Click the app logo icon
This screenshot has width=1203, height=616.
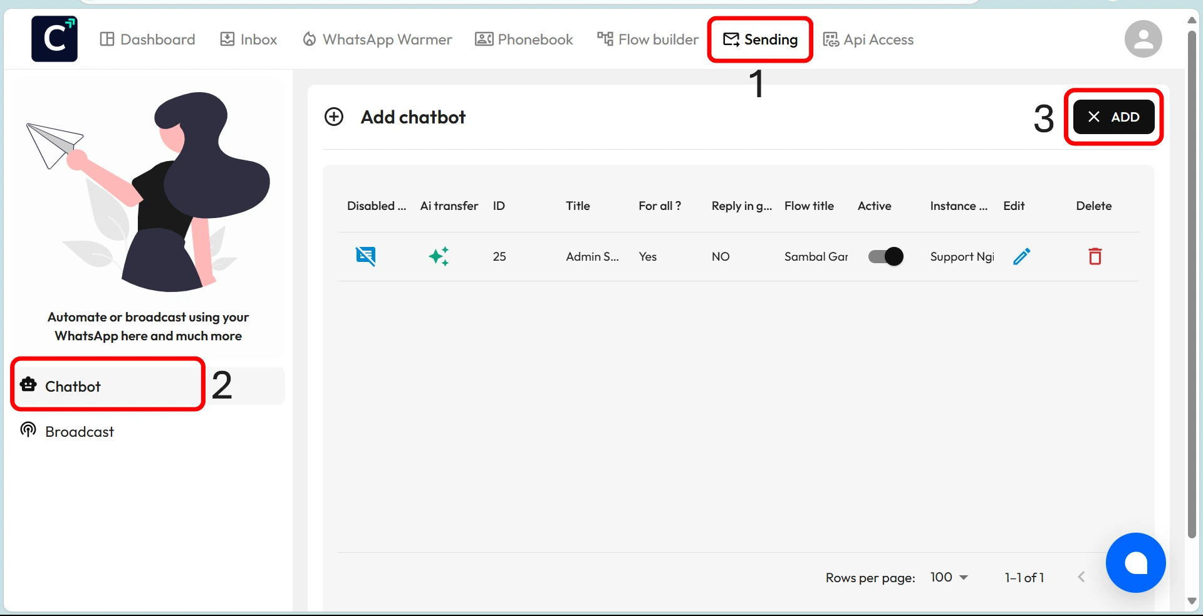(55, 39)
